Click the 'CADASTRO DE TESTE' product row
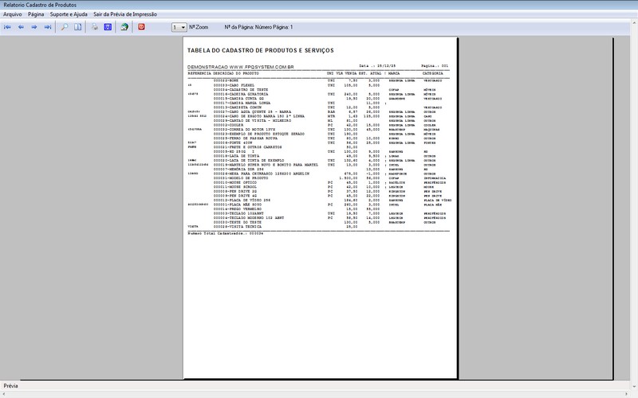This screenshot has height=398, width=638. 318,90
